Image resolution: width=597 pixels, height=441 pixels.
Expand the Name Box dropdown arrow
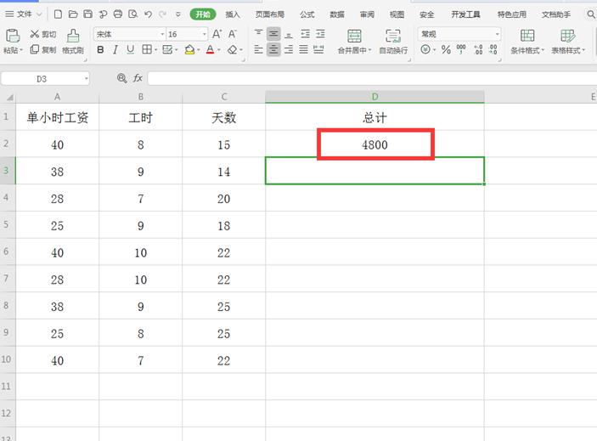[87, 79]
